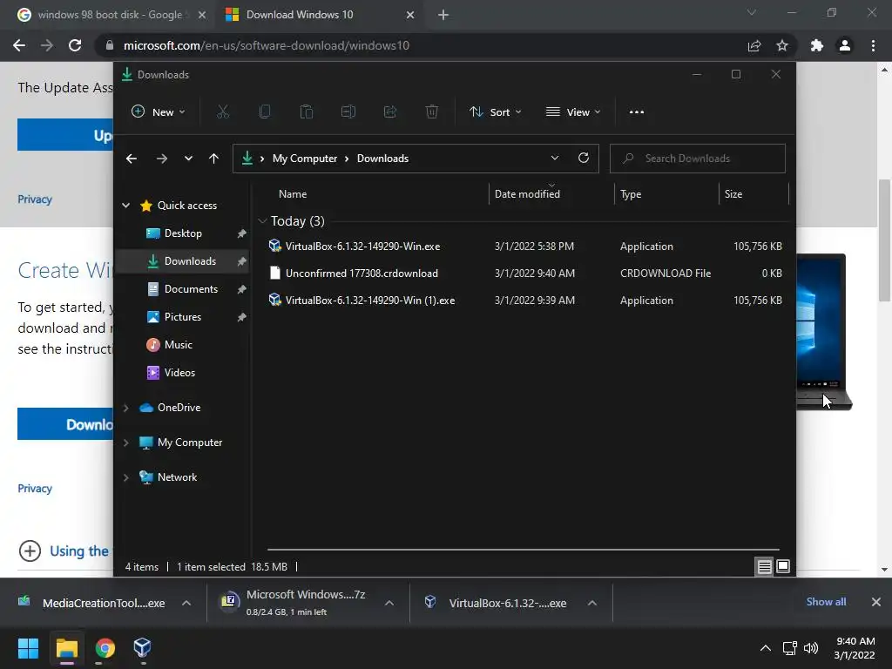Viewport: 892px width, 669px height.
Task: Open the volume control in system tray
Action: tap(811, 648)
